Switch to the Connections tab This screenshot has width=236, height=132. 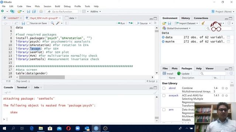tap(201, 18)
